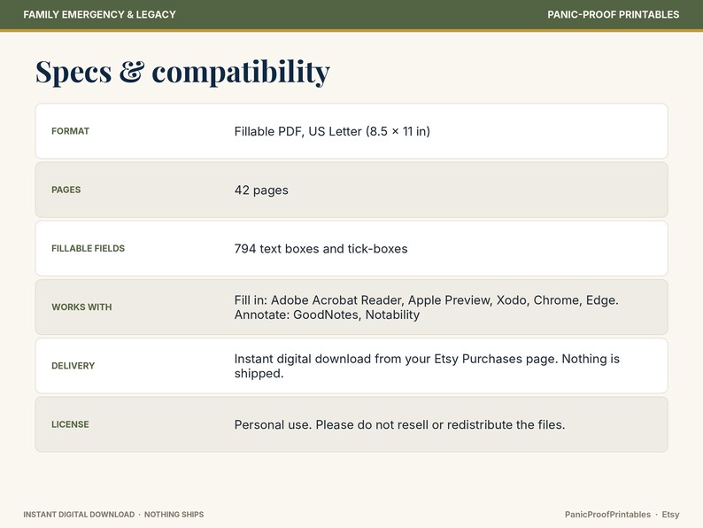Click the 794 text boxes and tick-boxes text
This screenshot has width=703, height=528.
click(321, 249)
